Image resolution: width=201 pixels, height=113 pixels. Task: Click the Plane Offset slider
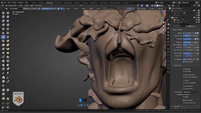coord(190,53)
